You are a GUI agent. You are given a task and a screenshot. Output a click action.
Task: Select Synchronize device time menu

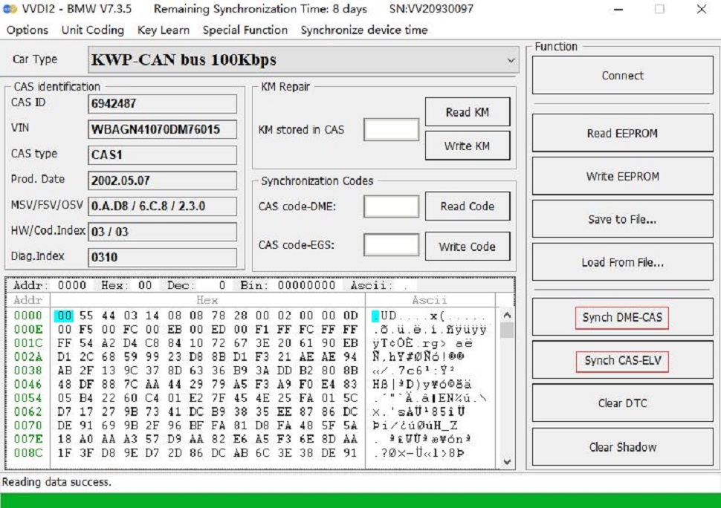pyautogui.click(x=363, y=30)
